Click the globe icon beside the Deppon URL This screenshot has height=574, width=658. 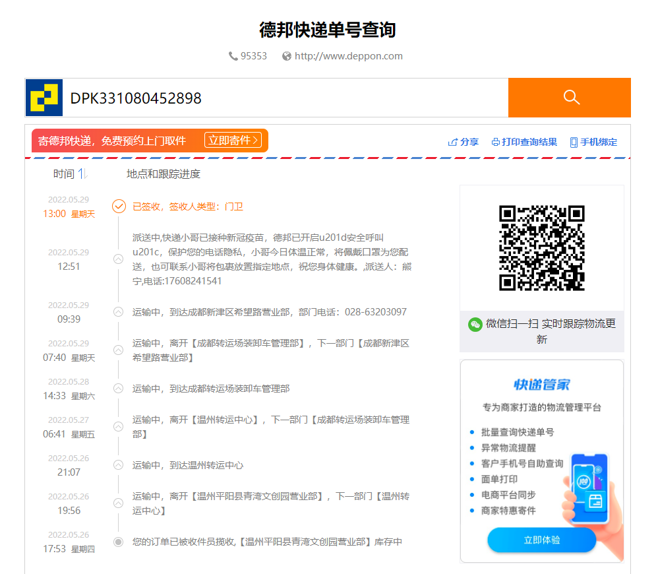287,56
